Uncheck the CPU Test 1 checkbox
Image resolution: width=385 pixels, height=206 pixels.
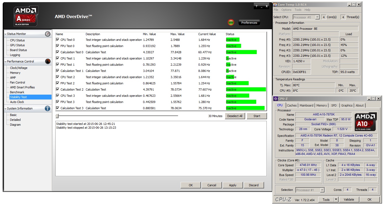click(58, 58)
